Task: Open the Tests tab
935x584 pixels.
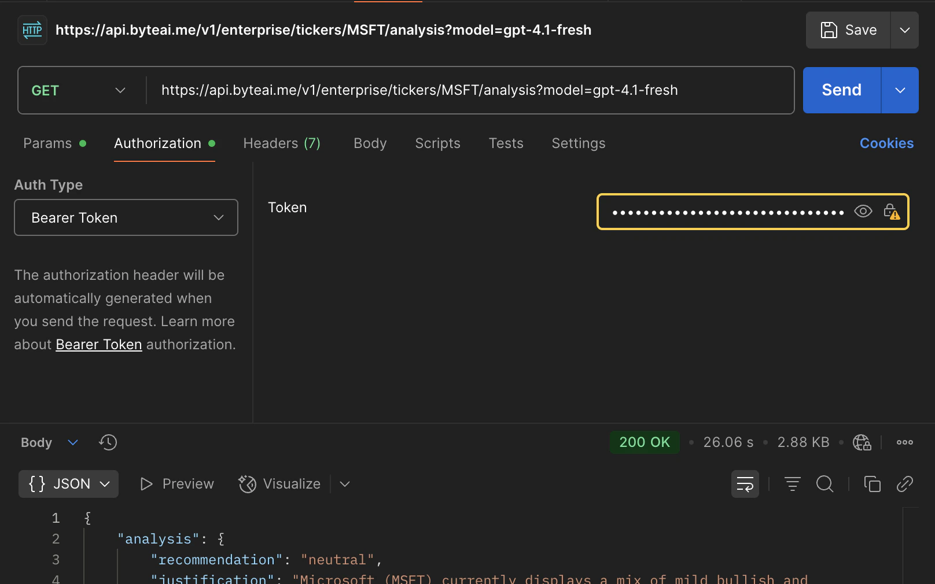Action: [x=506, y=143]
